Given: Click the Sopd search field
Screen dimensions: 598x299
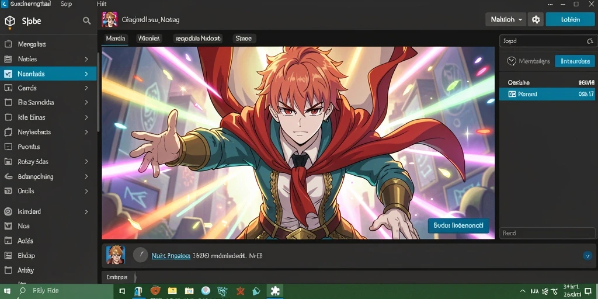Looking at the screenshot, I should click(547, 41).
